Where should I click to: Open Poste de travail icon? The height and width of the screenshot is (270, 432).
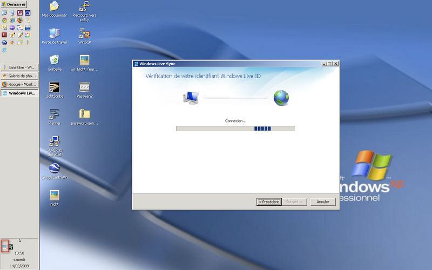coord(55,36)
